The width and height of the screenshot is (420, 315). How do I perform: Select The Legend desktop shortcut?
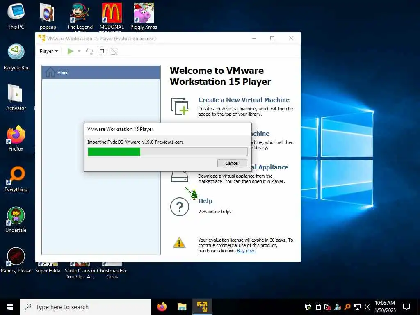click(x=80, y=16)
